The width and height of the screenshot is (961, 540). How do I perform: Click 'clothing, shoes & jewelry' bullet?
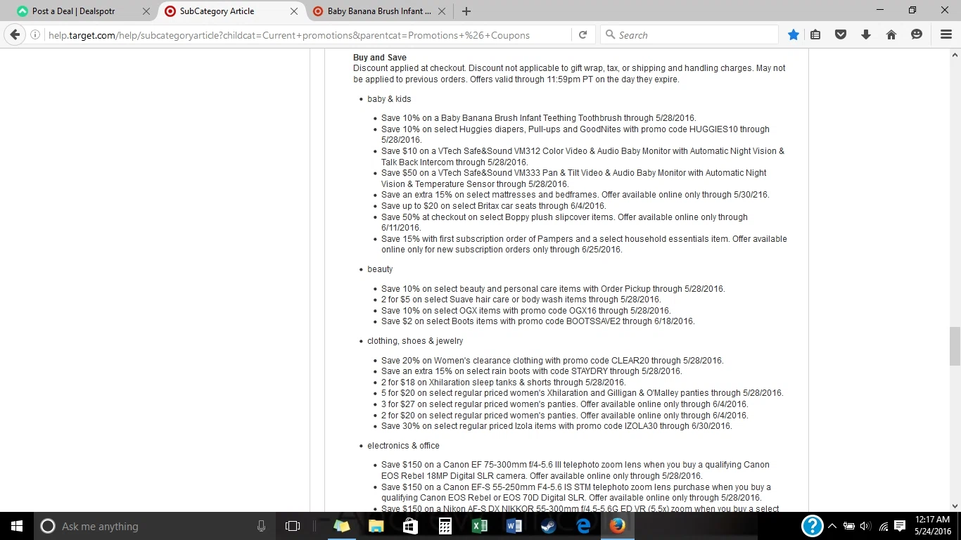pos(415,341)
